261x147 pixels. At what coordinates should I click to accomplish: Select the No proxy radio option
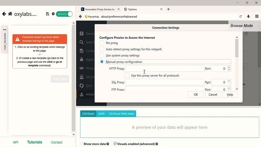tap(102, 43)
